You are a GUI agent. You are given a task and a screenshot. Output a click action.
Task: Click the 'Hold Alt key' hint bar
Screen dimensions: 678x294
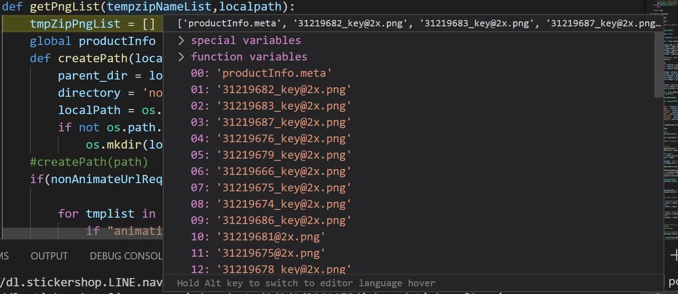pyautogui.click(x=306, y=283)
